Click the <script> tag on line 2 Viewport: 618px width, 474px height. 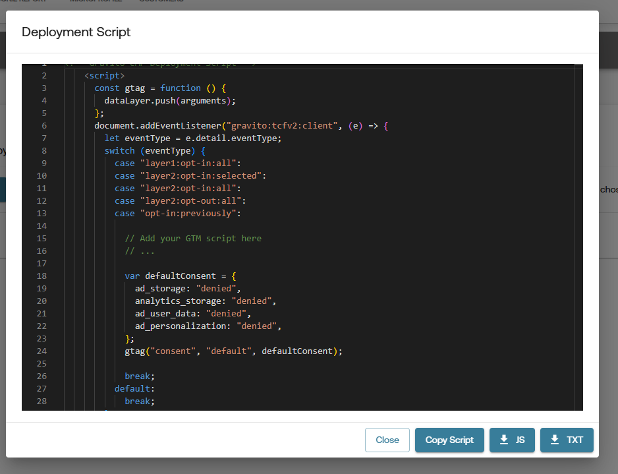[105, 75]
